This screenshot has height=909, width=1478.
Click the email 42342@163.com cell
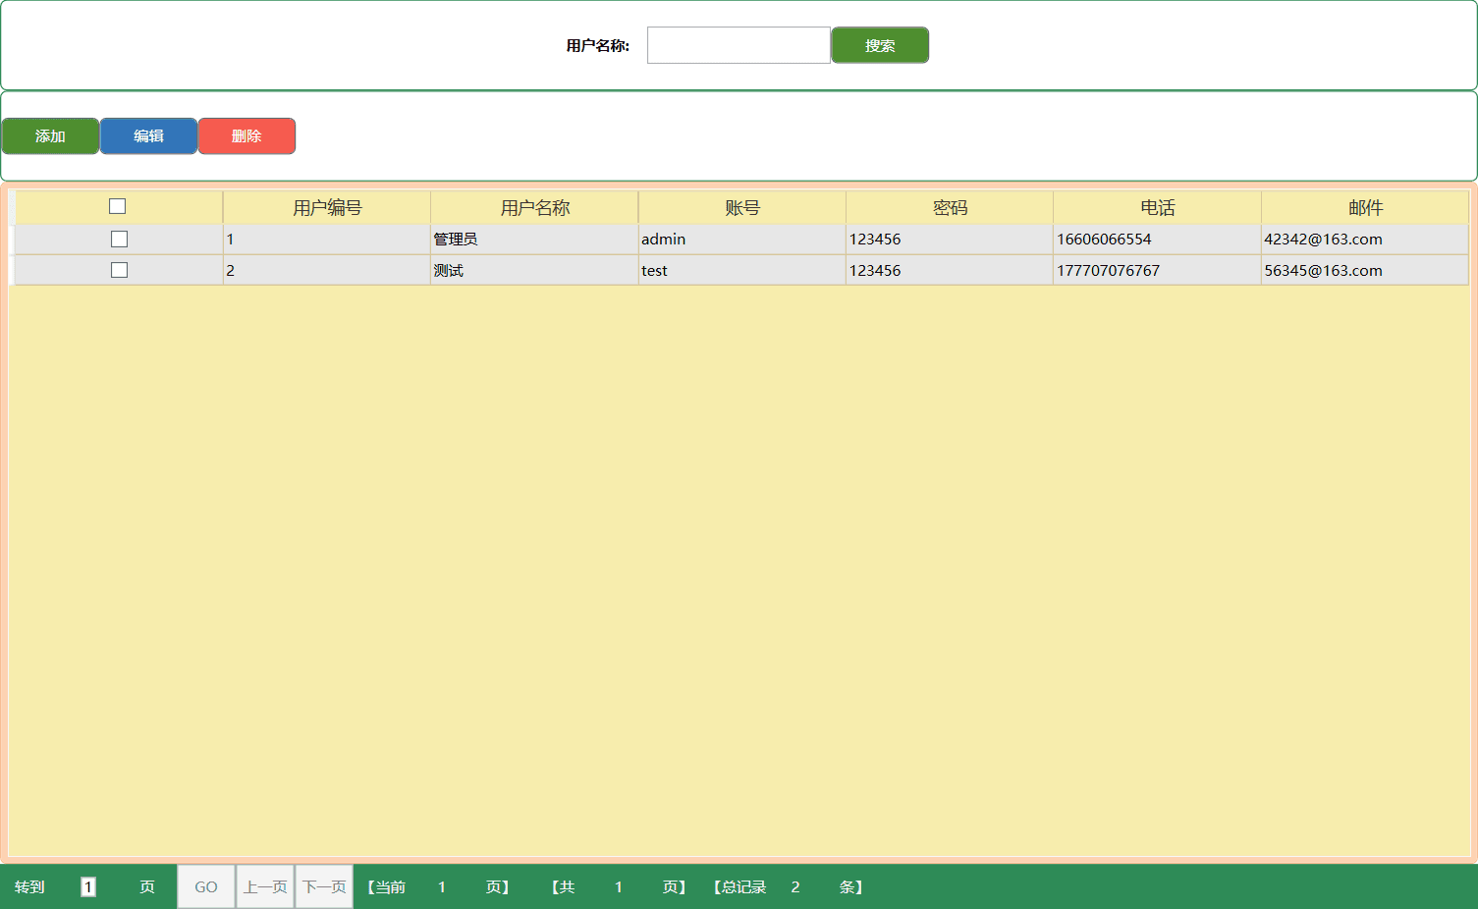[1323, 240]
